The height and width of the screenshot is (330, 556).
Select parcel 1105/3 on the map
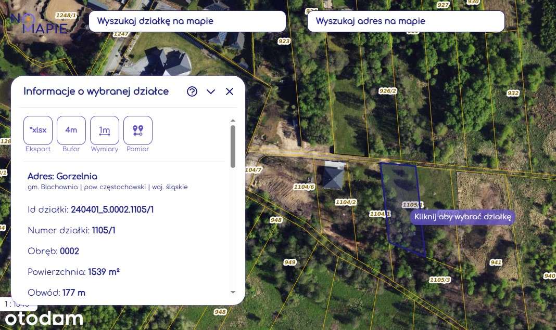coord(440,280)
